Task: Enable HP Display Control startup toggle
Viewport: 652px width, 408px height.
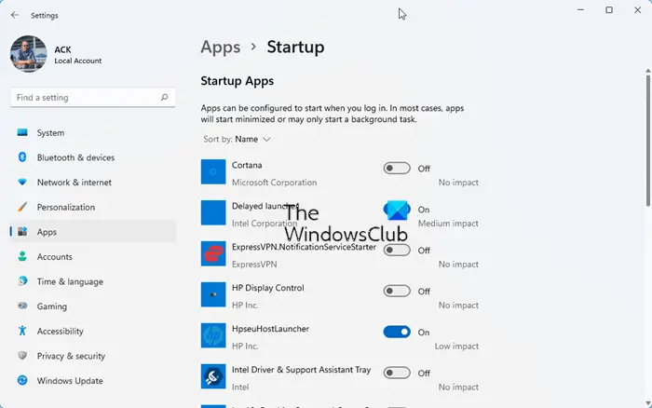Action: 397,291
